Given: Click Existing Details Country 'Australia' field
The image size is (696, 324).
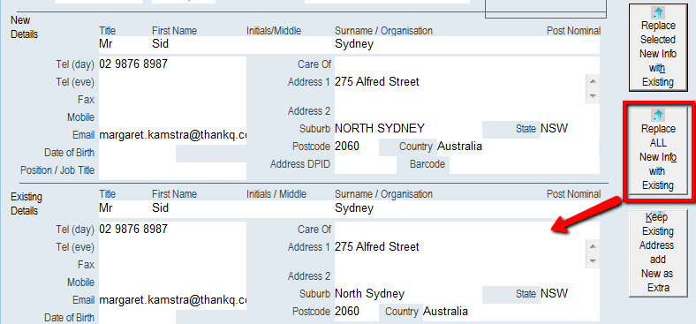Looking at the screenshot, I should [x=511, y=312].
